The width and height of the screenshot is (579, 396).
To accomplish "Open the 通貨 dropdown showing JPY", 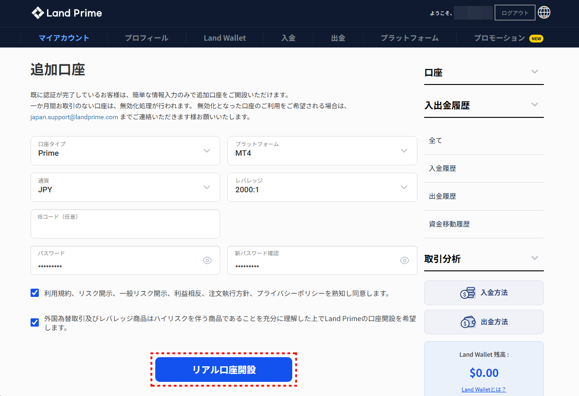I will coord(125,187).
